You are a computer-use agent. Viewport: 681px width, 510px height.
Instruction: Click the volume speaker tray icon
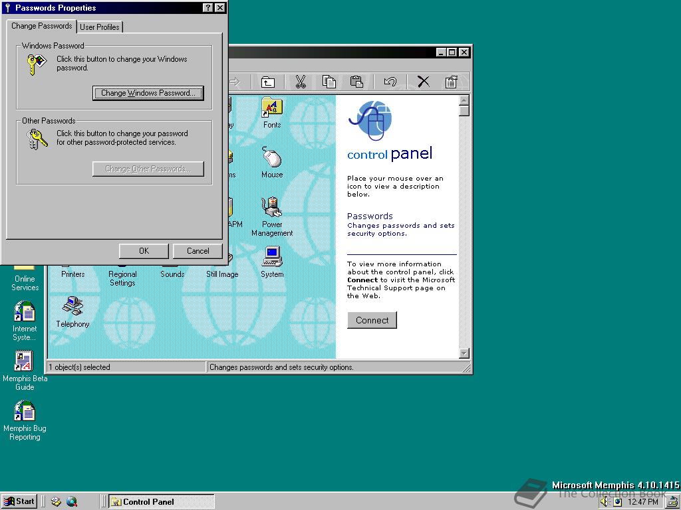click(x=604, y=502)
